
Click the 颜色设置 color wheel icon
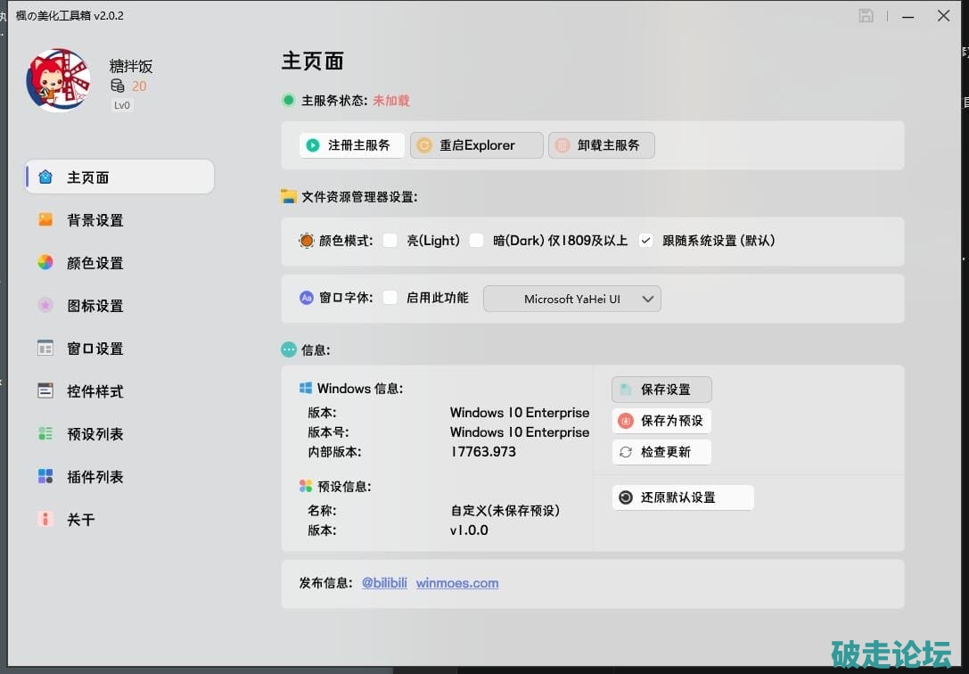pyautogui.click(x=45, y=262)
